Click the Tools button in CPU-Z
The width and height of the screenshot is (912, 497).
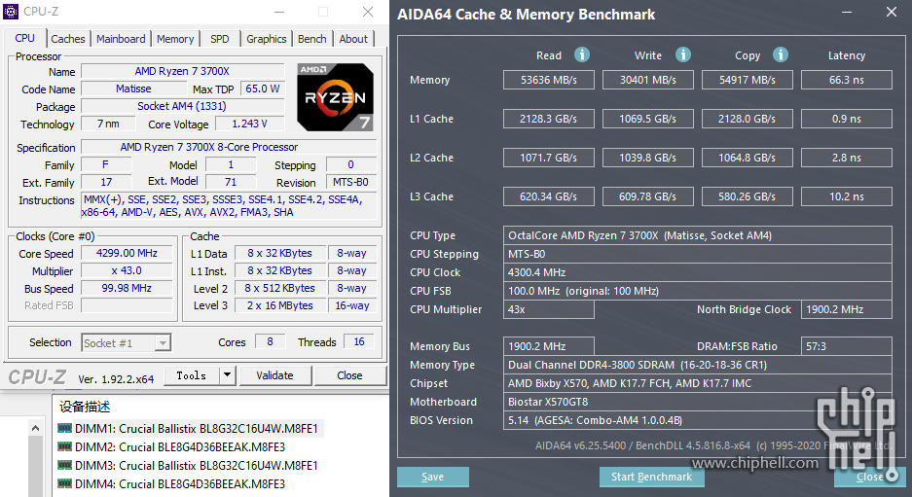point(192,375)
